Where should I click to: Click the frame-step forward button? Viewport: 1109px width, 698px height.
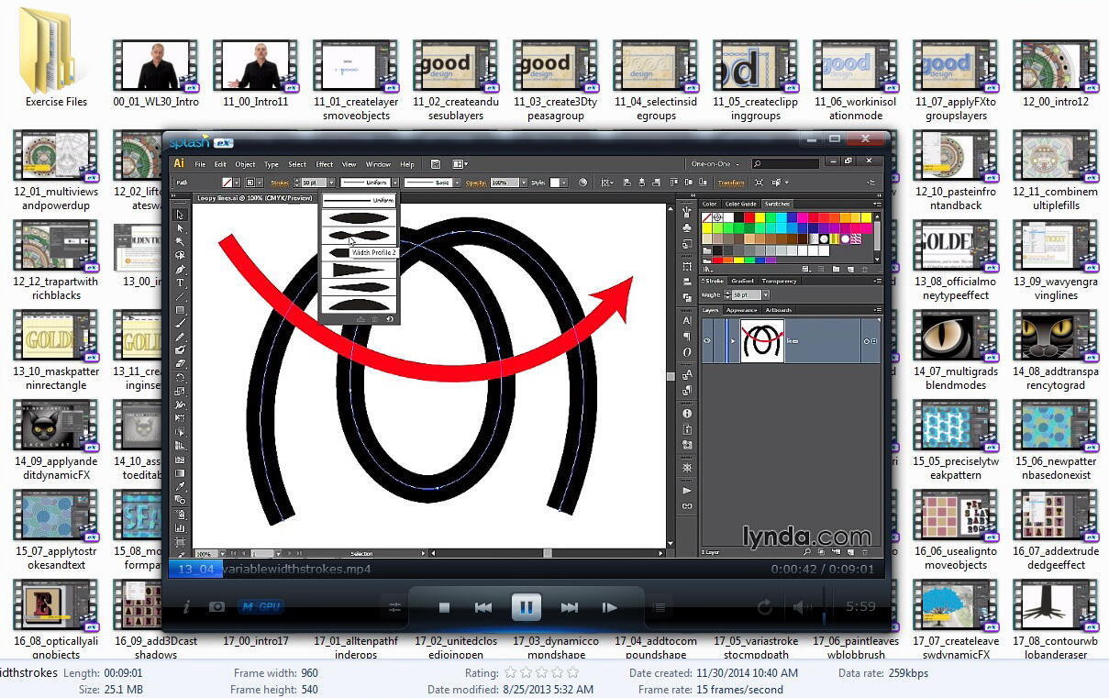tap(609, 607)
